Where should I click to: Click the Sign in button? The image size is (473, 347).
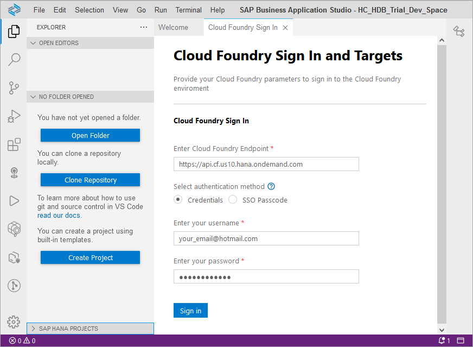point(190,311)
